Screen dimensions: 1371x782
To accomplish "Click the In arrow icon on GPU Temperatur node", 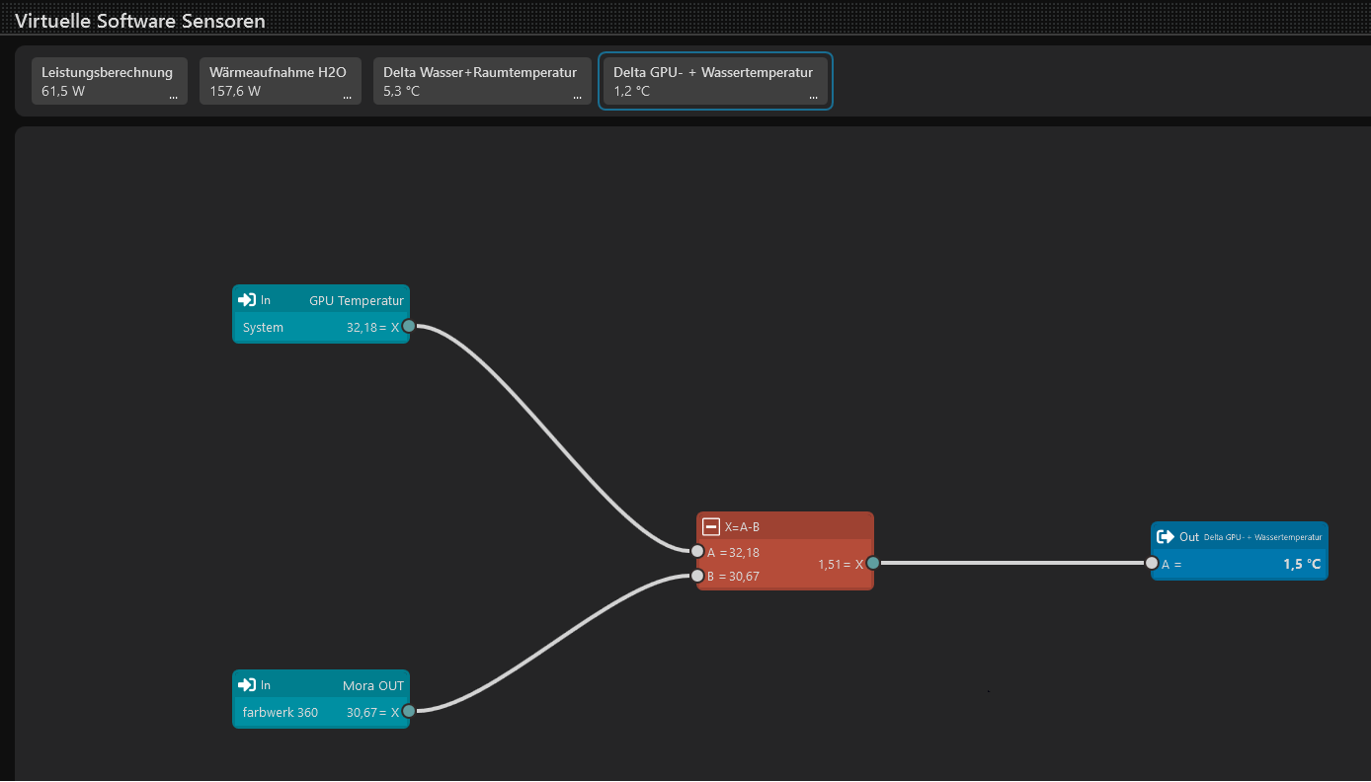I will (247, 300).
